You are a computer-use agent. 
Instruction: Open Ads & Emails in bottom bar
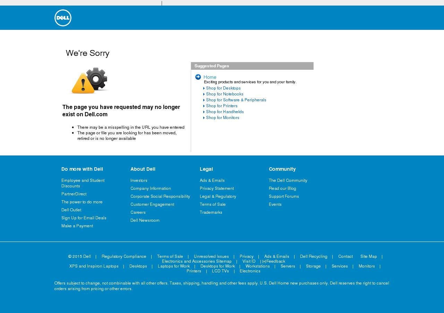(277, 256)
